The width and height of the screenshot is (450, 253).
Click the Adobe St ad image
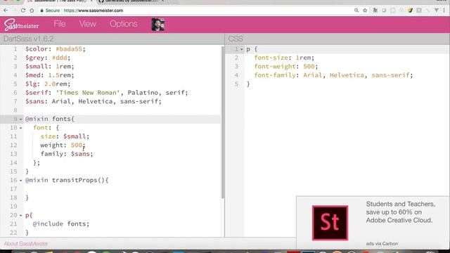point(330,223)
